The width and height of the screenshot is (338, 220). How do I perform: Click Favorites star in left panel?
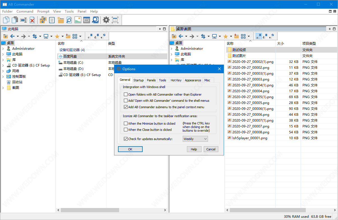57,36
